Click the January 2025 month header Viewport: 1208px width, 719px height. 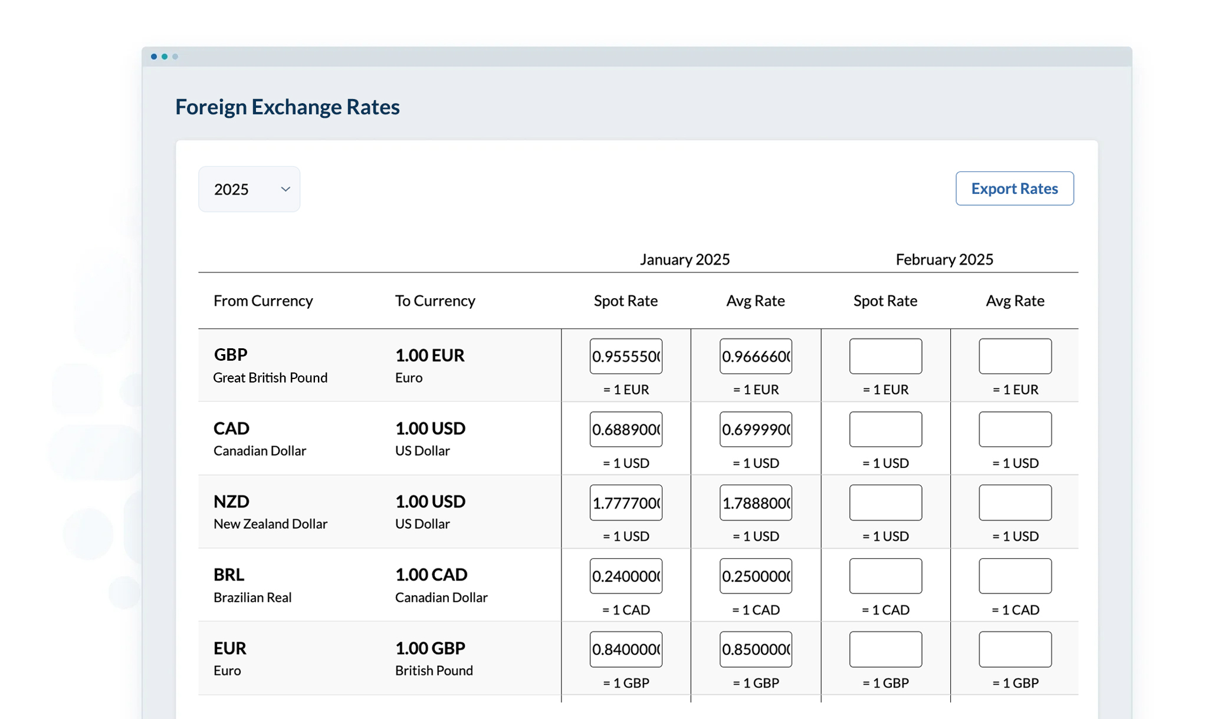point(685,259)
